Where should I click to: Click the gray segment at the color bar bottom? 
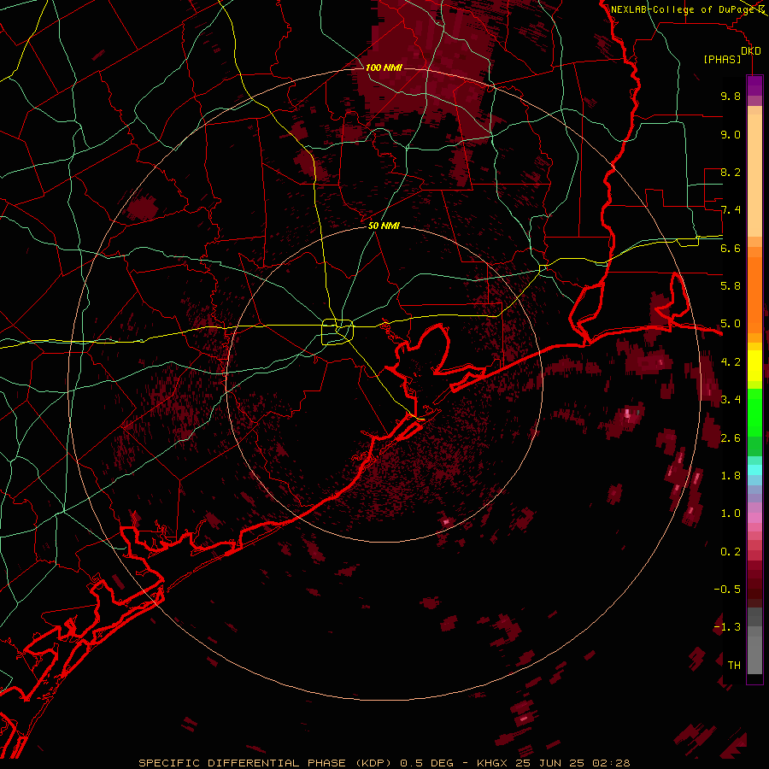click(x=754, y=655)
